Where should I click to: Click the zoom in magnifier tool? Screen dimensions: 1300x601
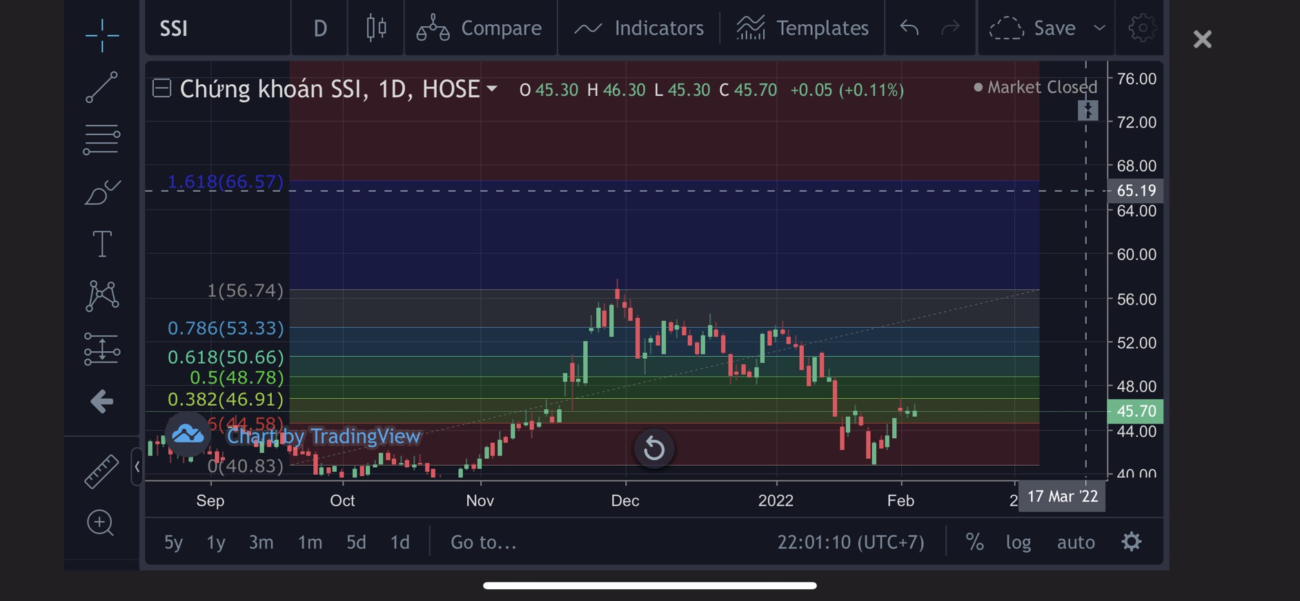(100, 523)
